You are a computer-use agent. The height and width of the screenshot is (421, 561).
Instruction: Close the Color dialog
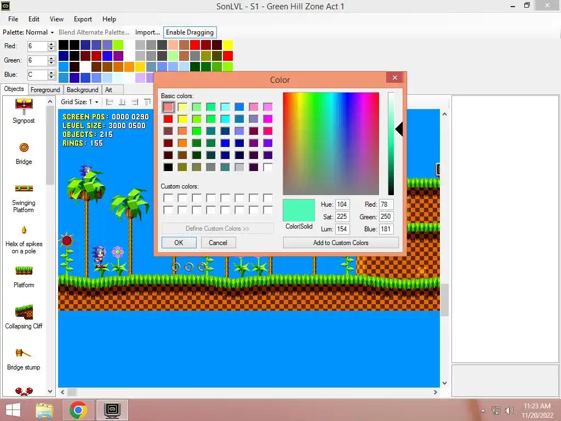(395, 78)
